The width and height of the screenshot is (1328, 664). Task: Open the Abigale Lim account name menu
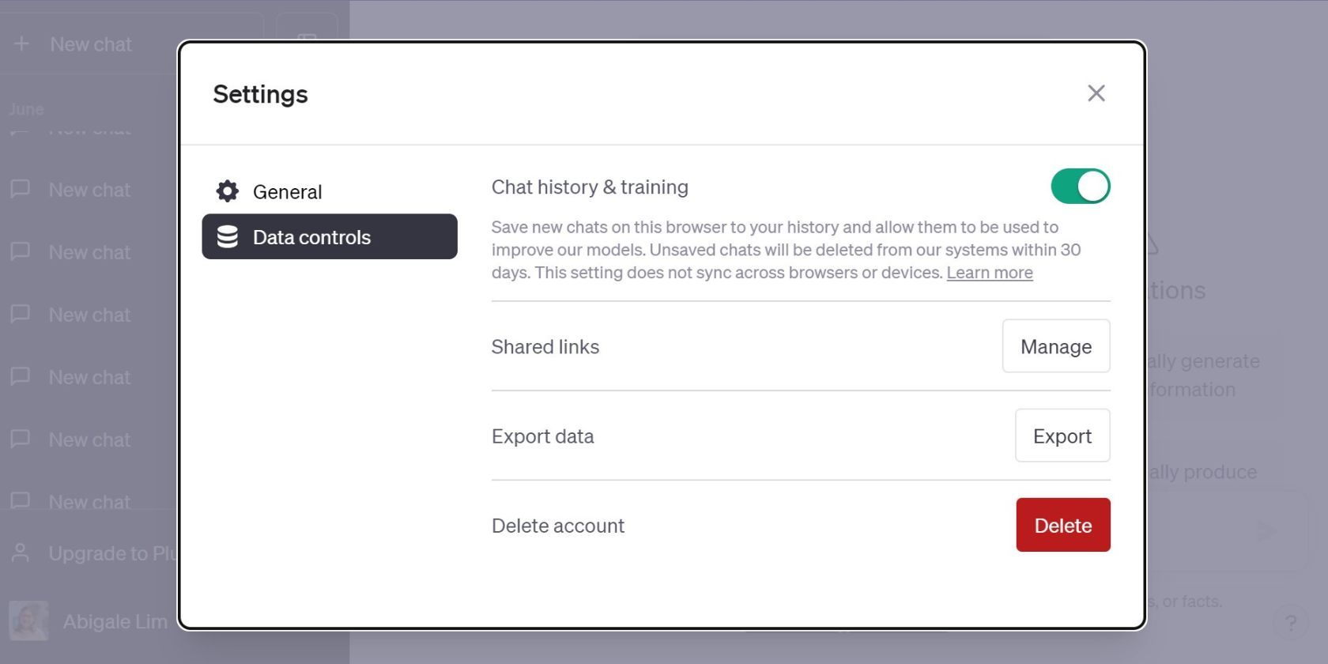(115, 622)
